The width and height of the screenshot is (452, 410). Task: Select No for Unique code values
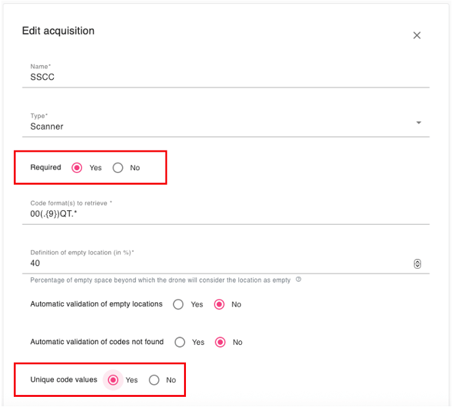pos(154,380)
